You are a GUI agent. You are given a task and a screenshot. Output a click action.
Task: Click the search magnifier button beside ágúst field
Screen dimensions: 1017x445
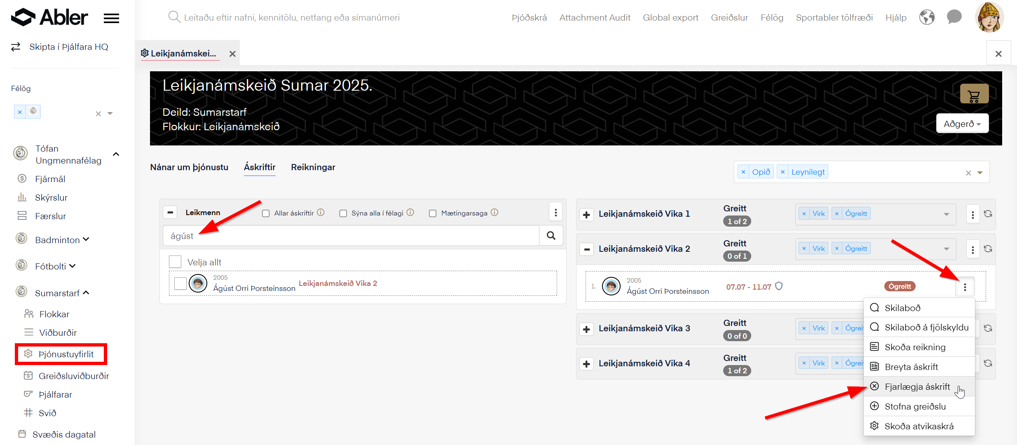click(551, 235)
